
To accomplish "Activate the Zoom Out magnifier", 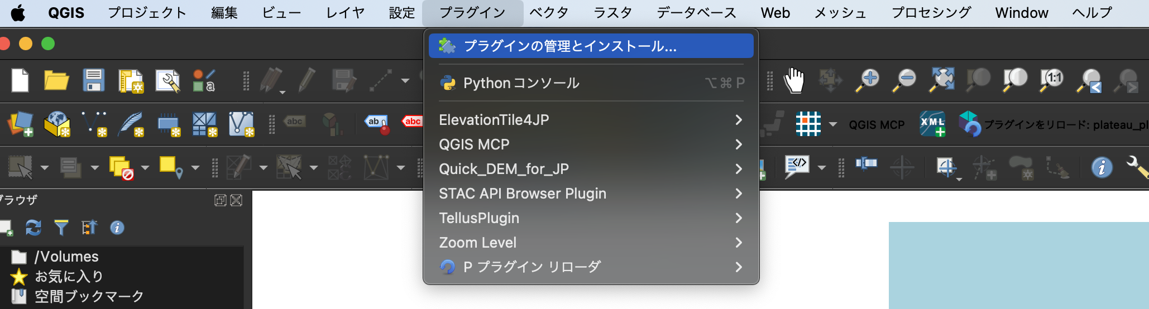I will click(904, 80).
